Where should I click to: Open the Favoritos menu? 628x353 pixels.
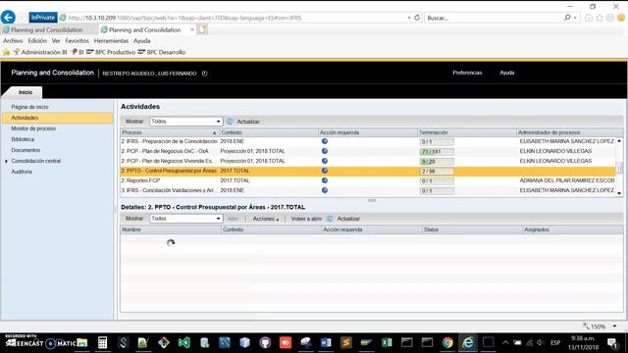click(77, 41)
